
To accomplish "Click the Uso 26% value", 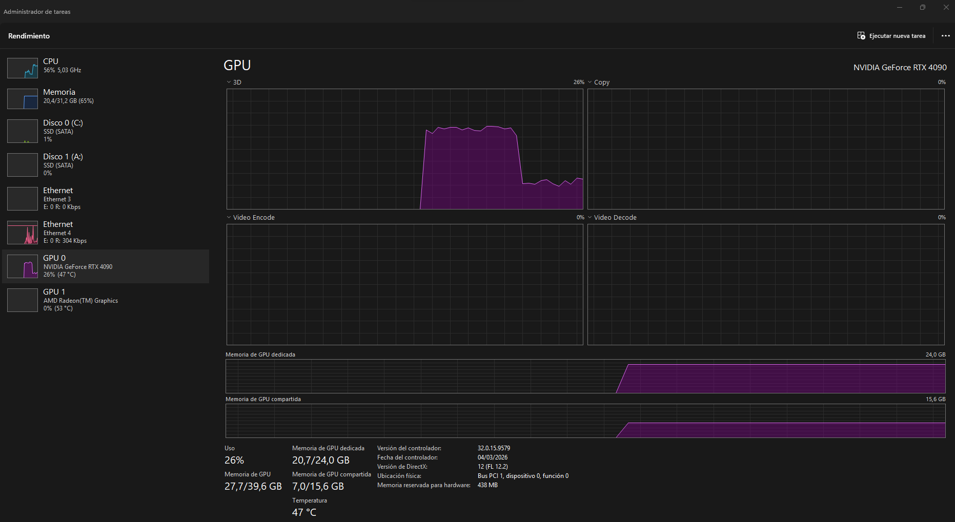I will coord(234,460).
